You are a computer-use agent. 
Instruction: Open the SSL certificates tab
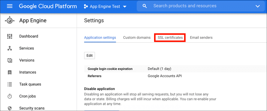point(170,37)
